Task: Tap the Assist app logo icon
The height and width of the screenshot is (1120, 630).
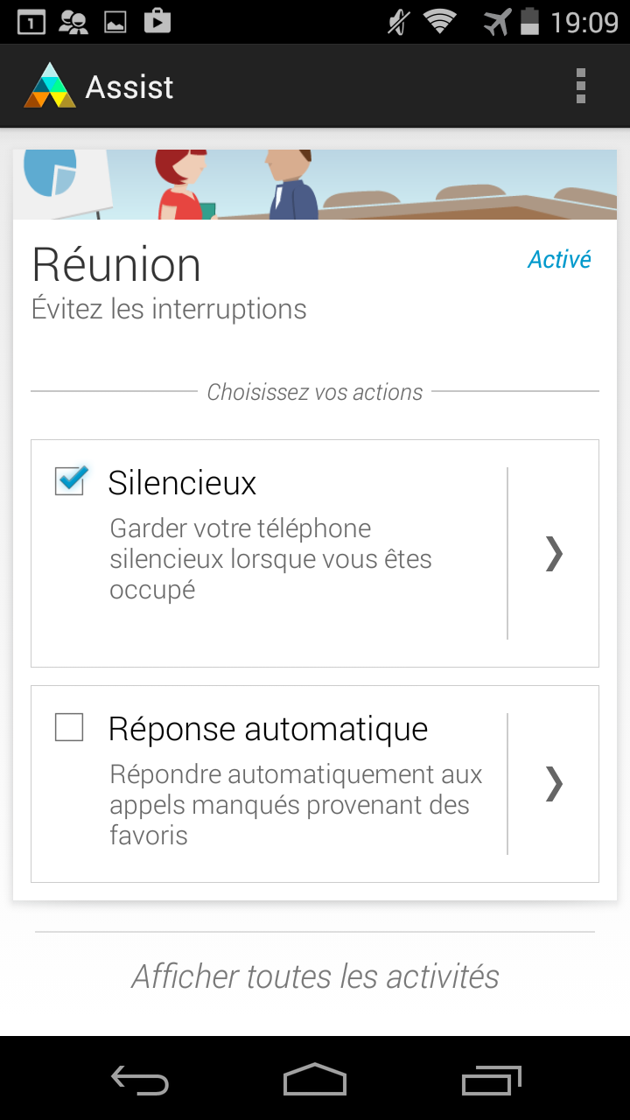Action: (x=50, y=86)
